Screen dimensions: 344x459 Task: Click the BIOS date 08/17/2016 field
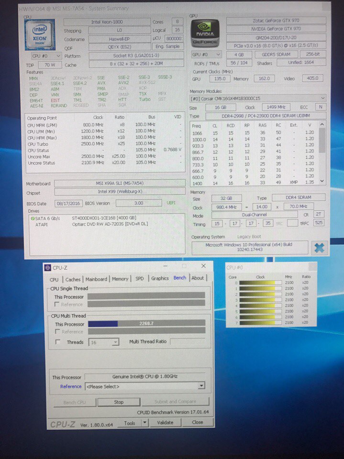click(x=68, y=203)
